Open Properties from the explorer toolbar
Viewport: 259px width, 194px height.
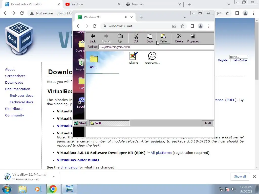(193, 38)
